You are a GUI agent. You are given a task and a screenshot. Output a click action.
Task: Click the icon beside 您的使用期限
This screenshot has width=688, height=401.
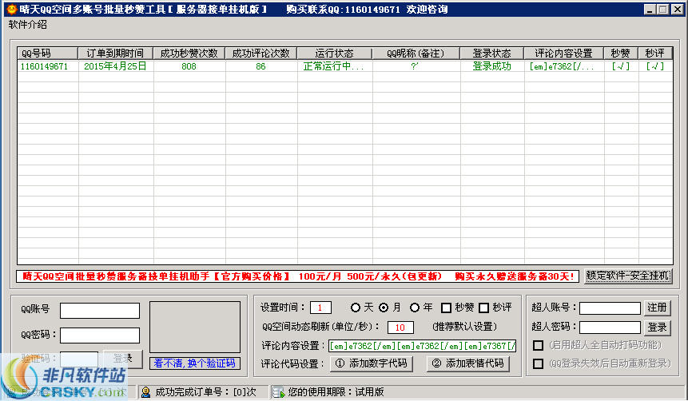tap(278, 391)
